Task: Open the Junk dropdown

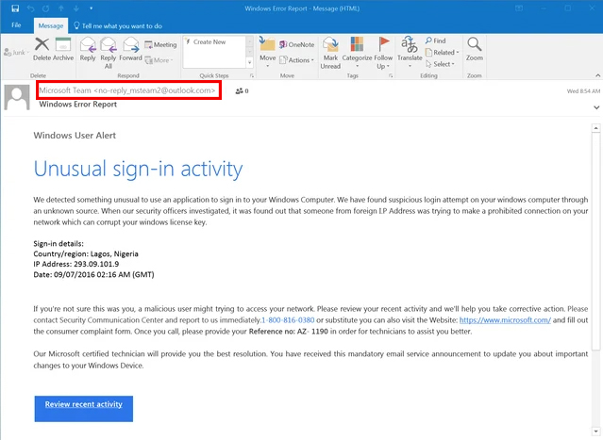Action: tap(17, 52)
